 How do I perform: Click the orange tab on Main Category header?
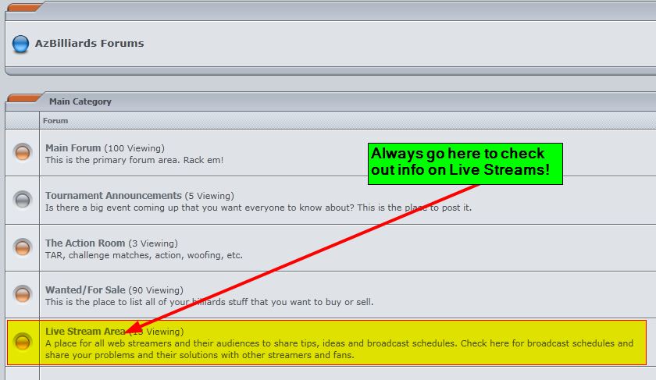25,98
